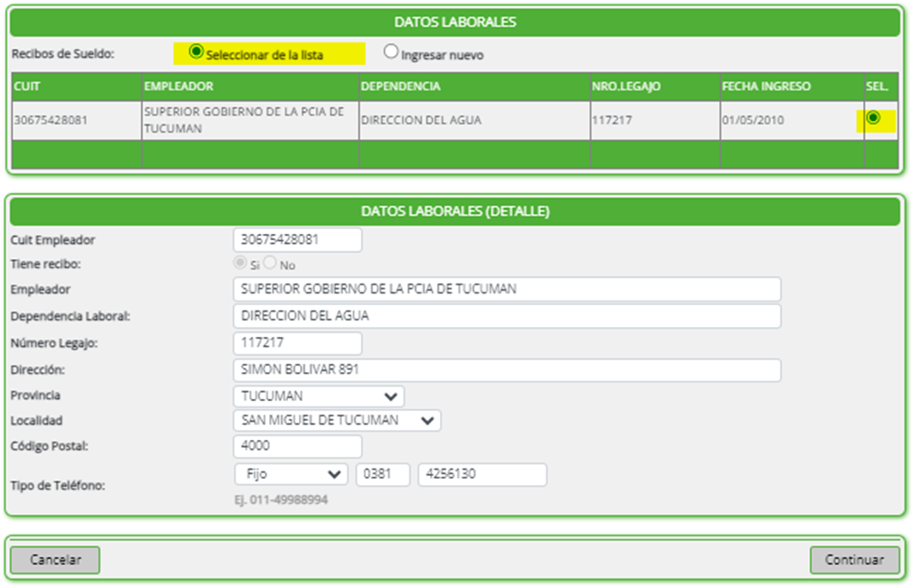
Task: Click the Cancelar button
Action: (55, 560)
